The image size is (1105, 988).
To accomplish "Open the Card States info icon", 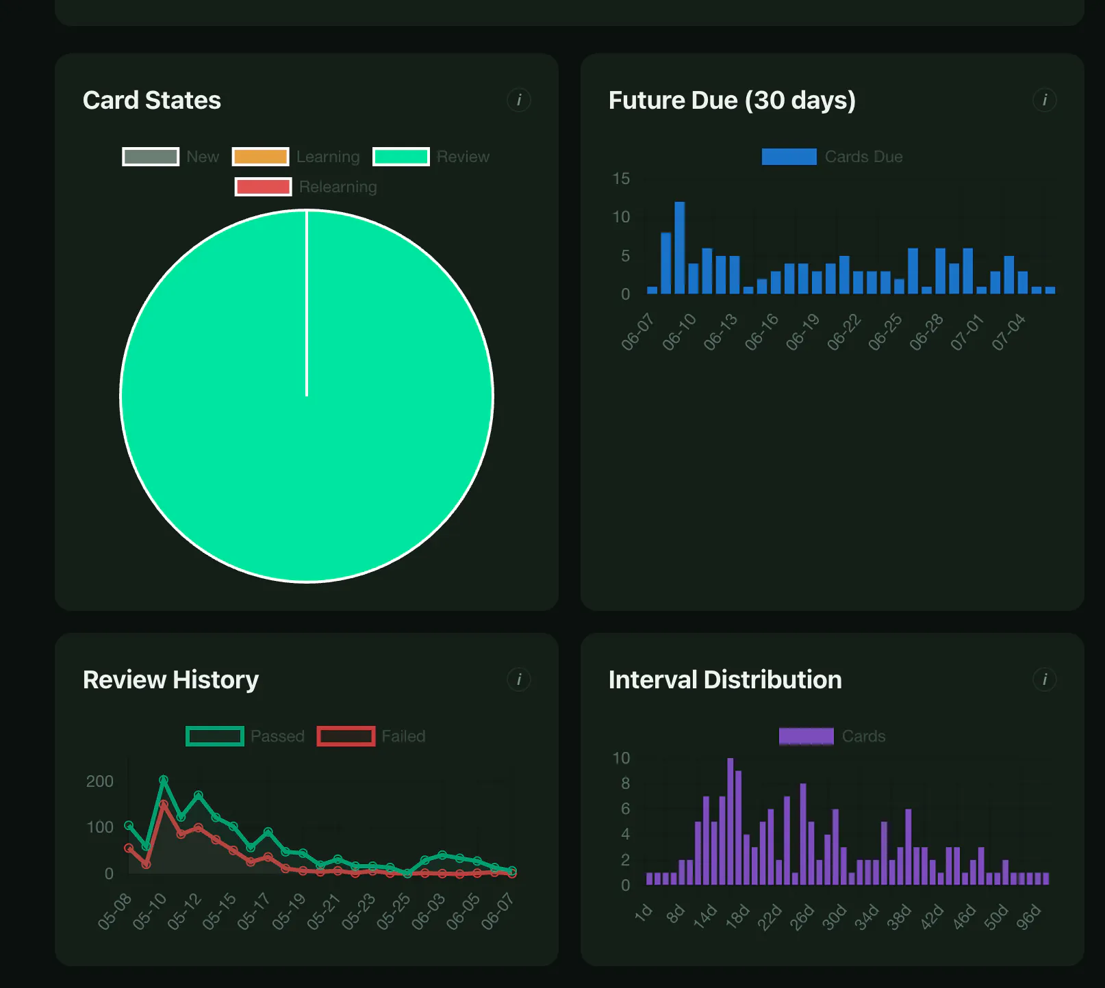I will pos(519,101).
